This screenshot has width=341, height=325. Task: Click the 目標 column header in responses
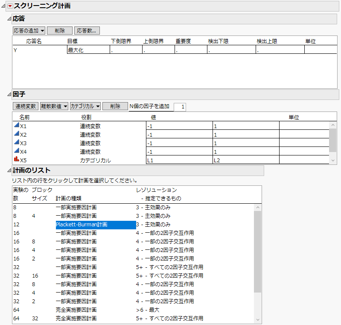tap(73, 41)
